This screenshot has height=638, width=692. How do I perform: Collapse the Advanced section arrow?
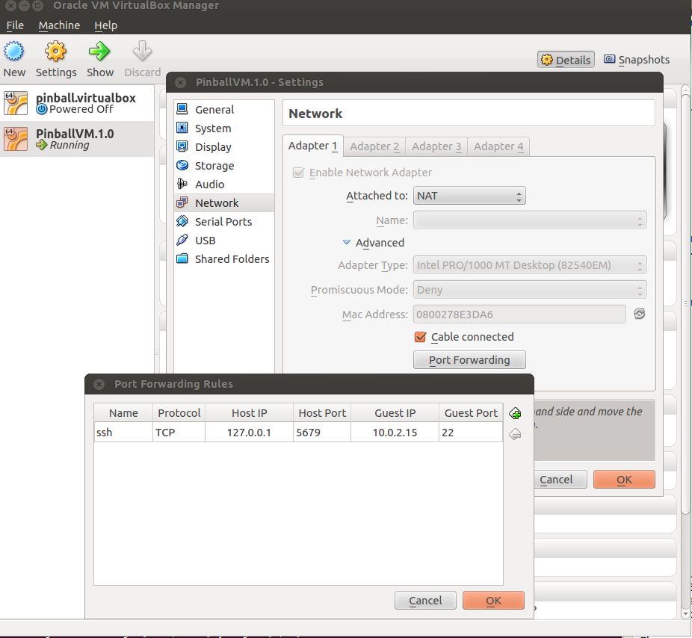[347, 242]
